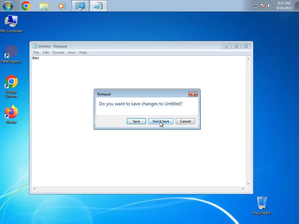Open the Windows Start orb

click(8, 6)
